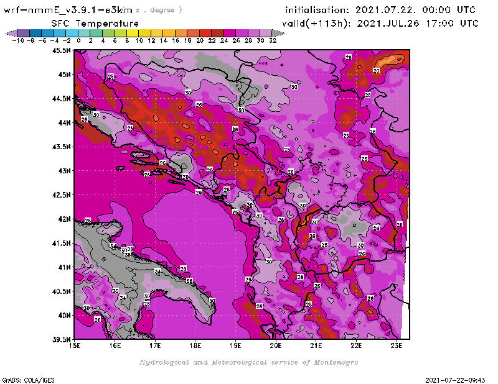Click the legend swatch between 24 and 26
498x384 pixels.
[230, 33]
